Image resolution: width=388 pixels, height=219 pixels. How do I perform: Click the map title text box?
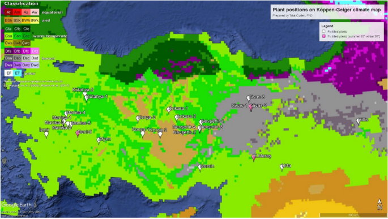tap(327, 12)
